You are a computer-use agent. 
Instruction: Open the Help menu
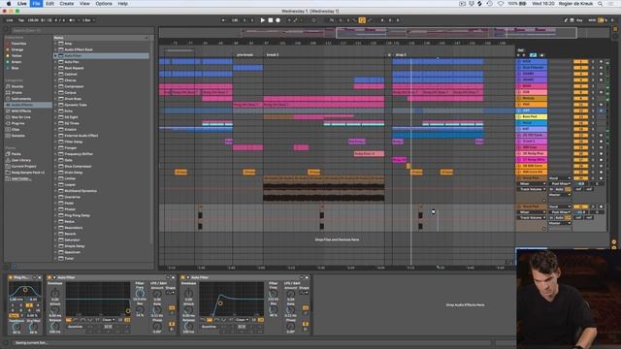coord(123,4)
